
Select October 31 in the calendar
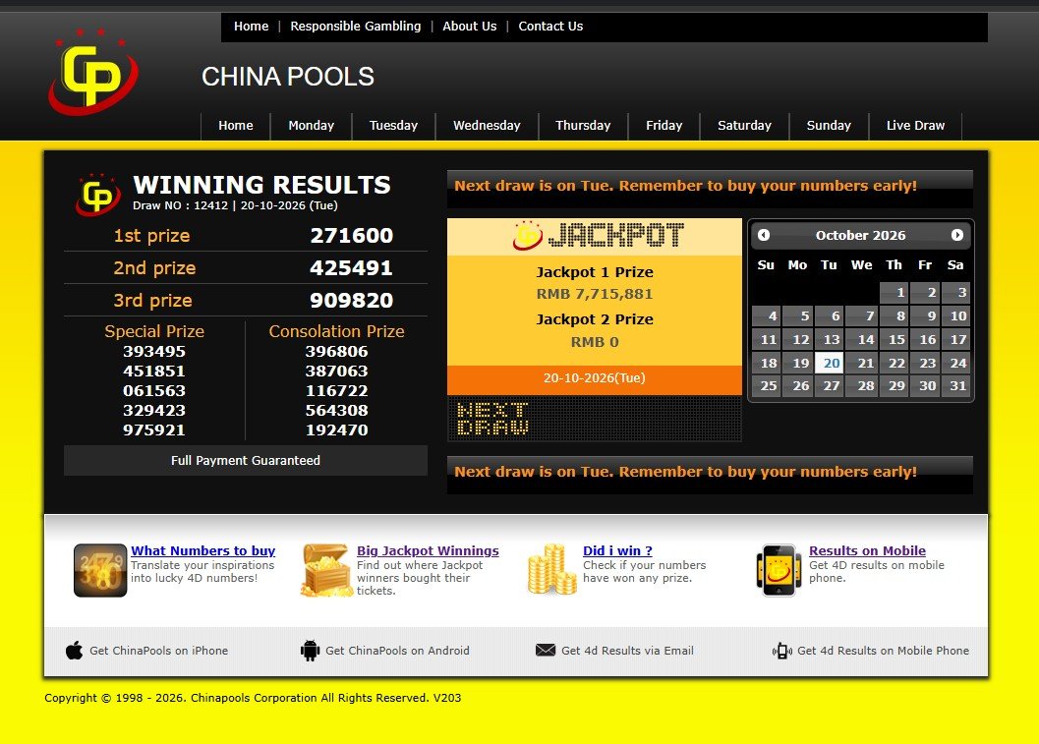point(956,386)
